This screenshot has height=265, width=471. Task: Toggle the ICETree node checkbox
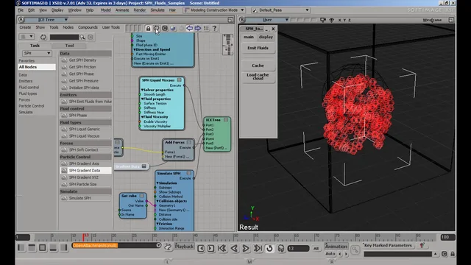pyautogui.click(x=226, y=119)
